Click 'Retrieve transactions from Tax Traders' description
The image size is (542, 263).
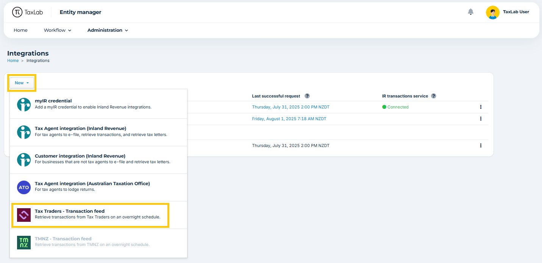[98, 217]
